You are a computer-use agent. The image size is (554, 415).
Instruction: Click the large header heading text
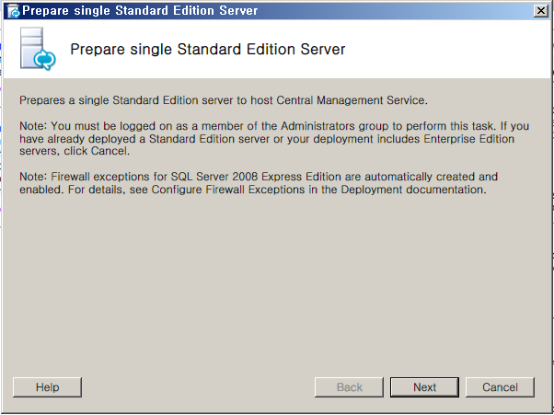tap(208, 49)
